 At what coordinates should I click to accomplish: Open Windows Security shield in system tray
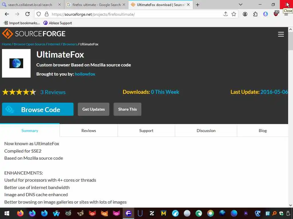[281, 213]
